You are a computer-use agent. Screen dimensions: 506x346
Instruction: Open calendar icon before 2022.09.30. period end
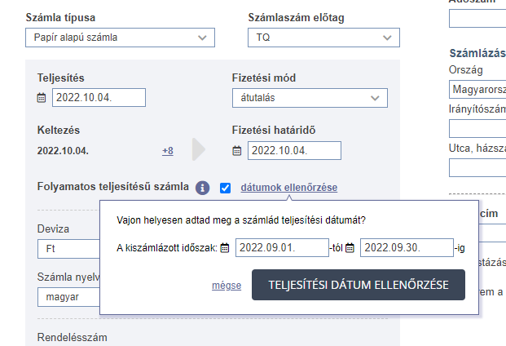(350, 248)
